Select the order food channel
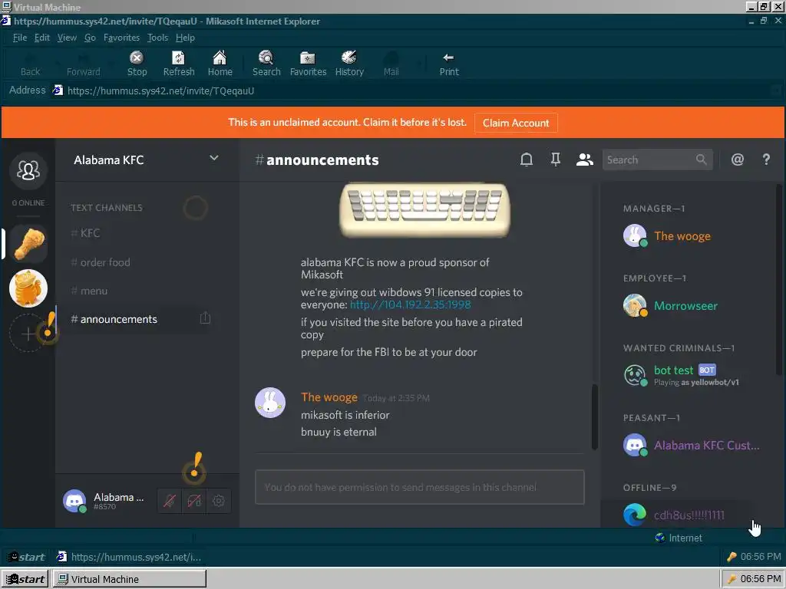786x589 pixels. [134, 262]
